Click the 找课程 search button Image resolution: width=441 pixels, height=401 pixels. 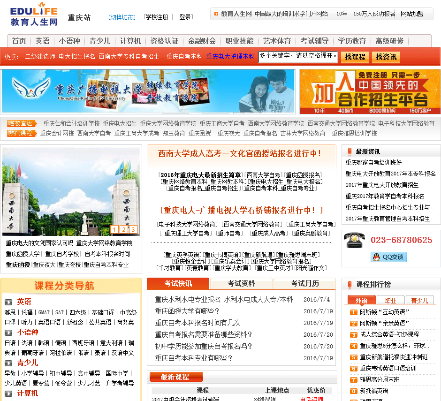(355, 57)
